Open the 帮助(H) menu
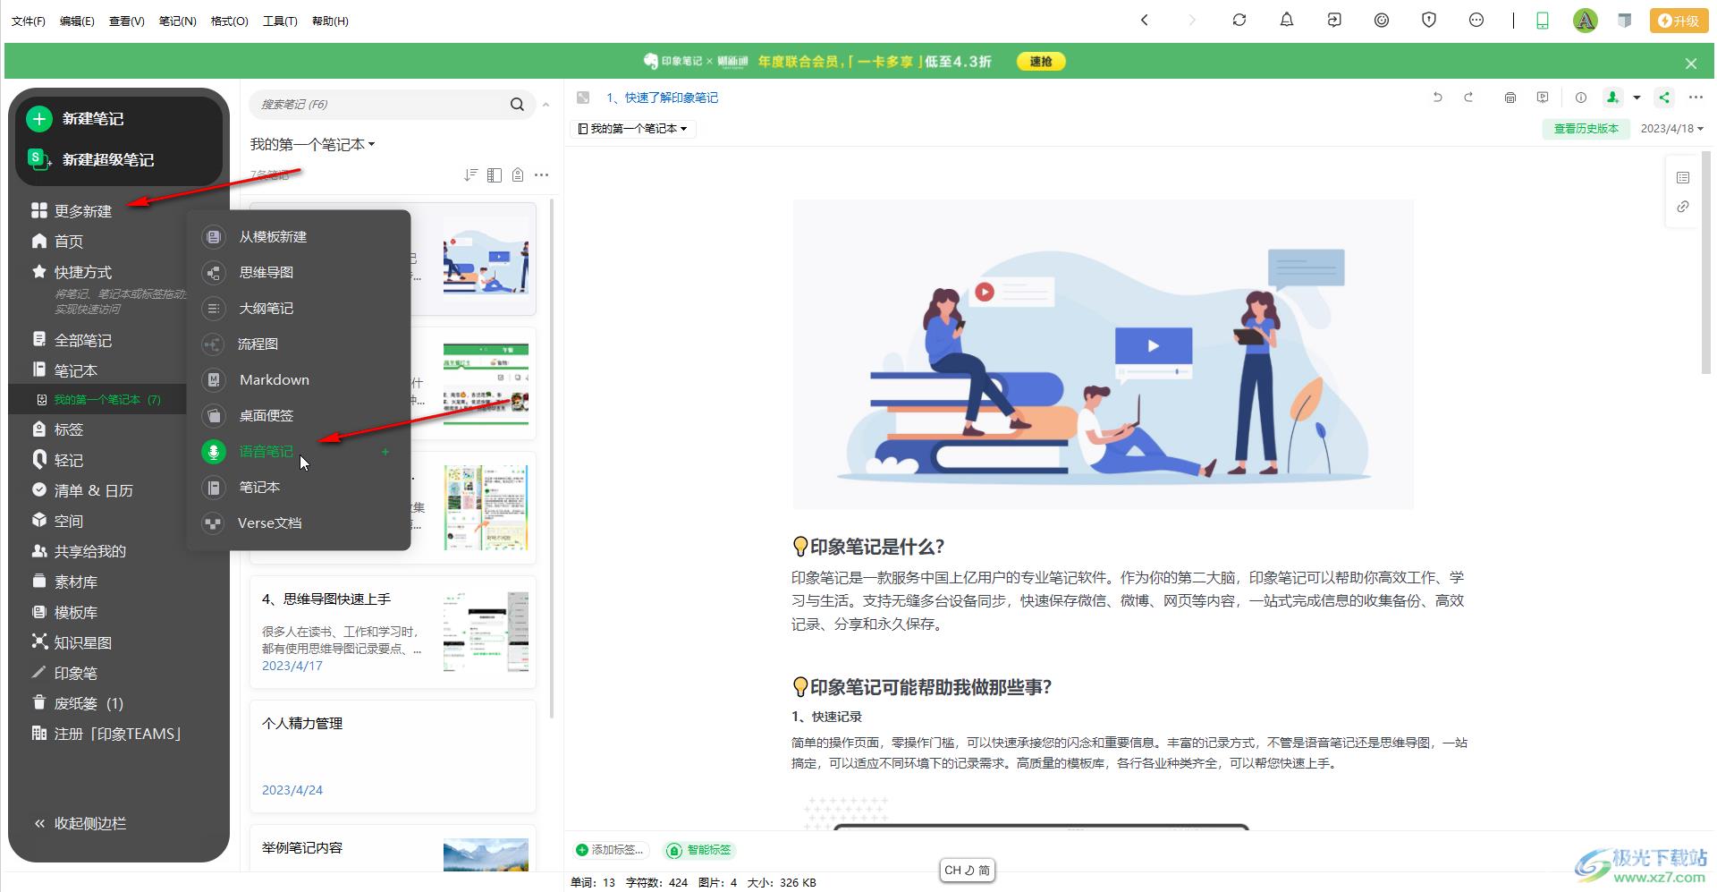 pyautogui.click(x=330, y=21)
